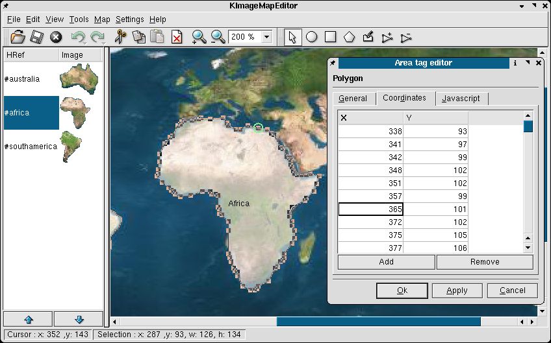Image resolution: width=551 pixels, height=343 pixels.
Task: Toggle the Add Point tool
Action: point(387,37)
